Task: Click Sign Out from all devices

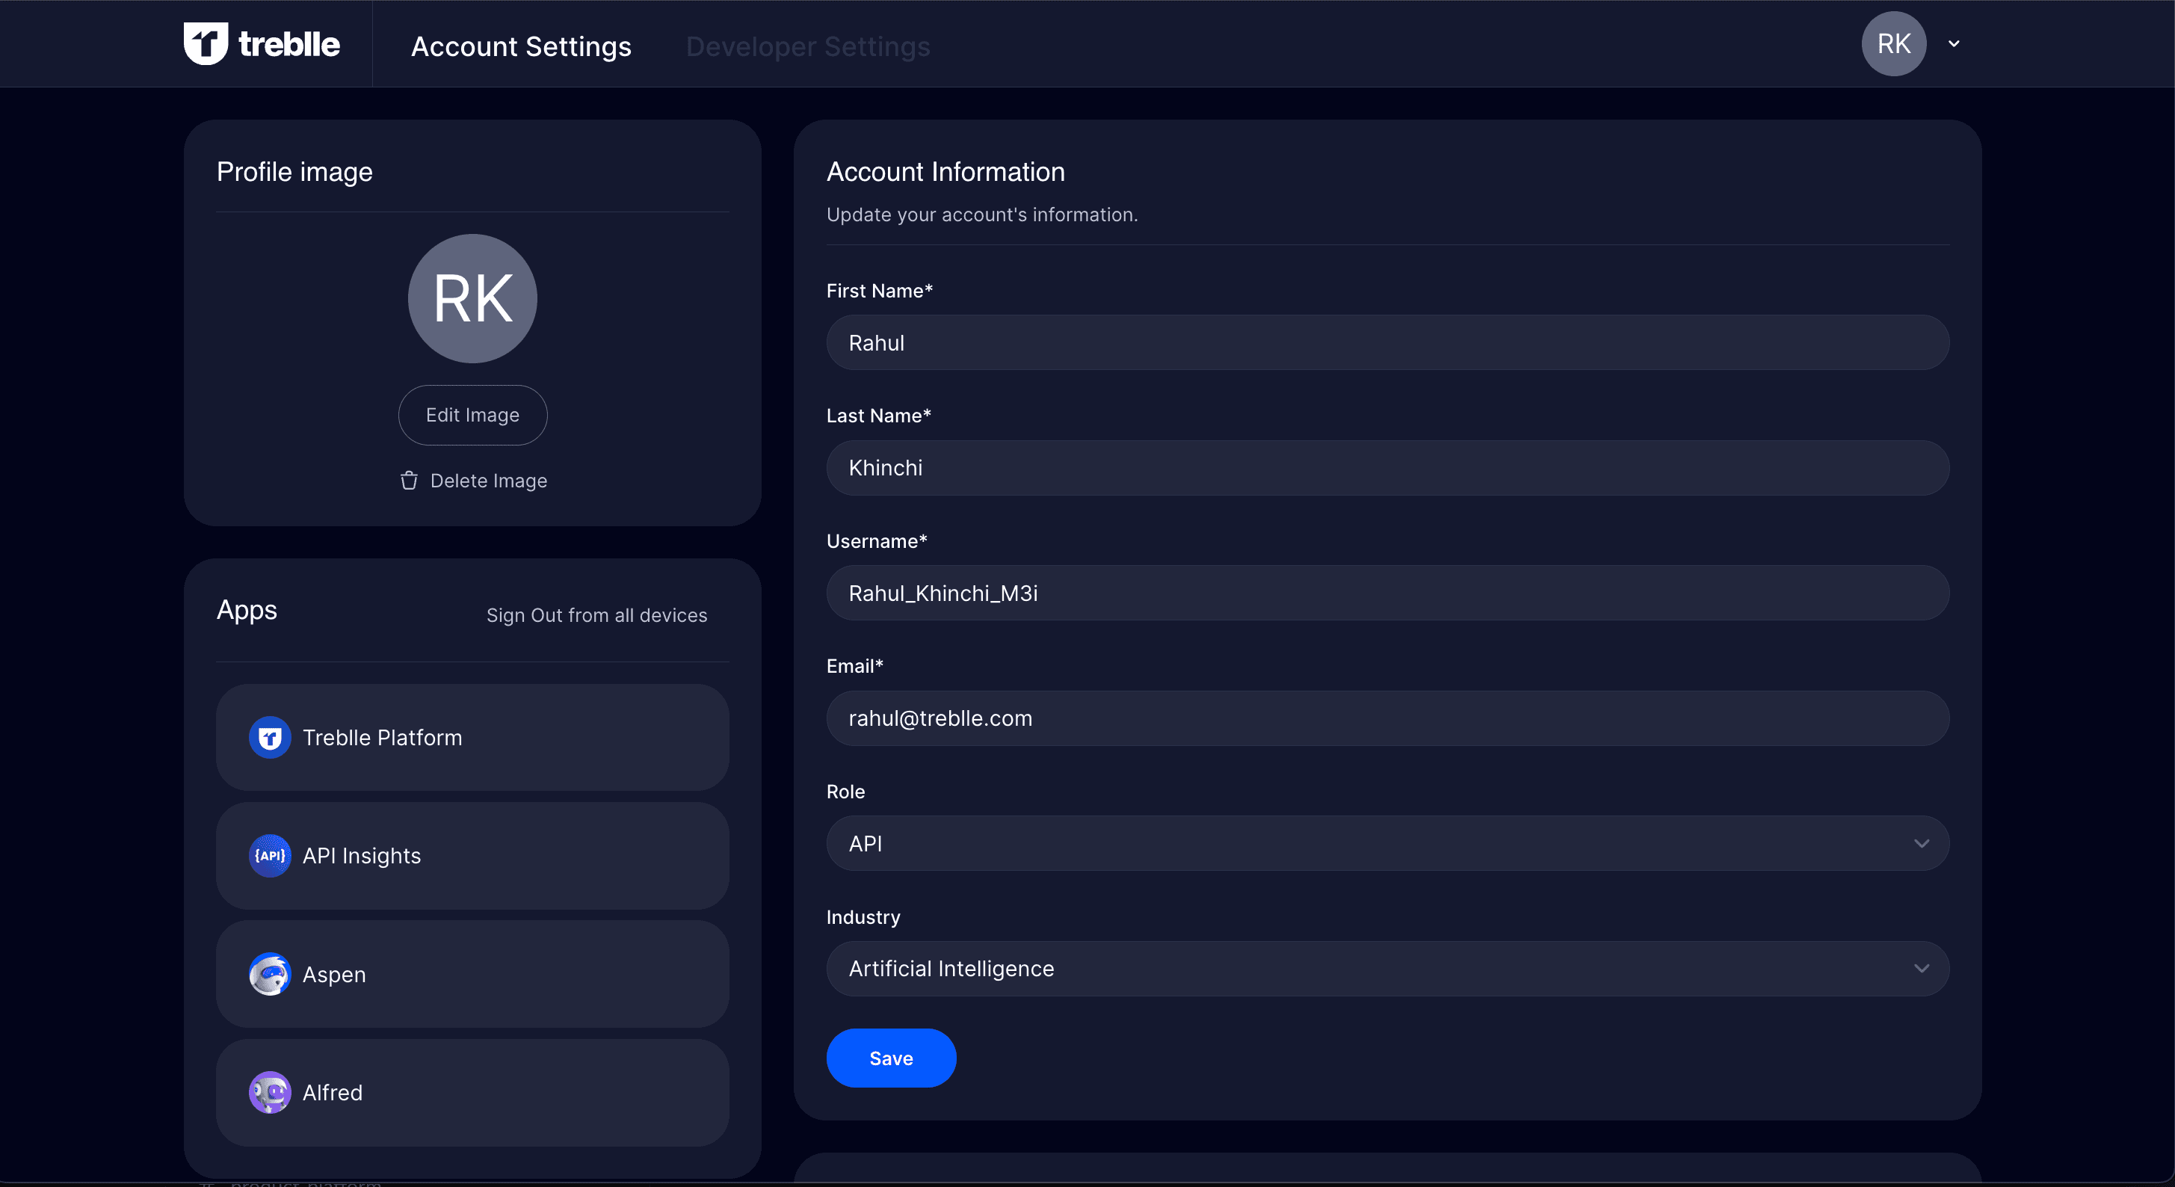Action: [596, 614]
